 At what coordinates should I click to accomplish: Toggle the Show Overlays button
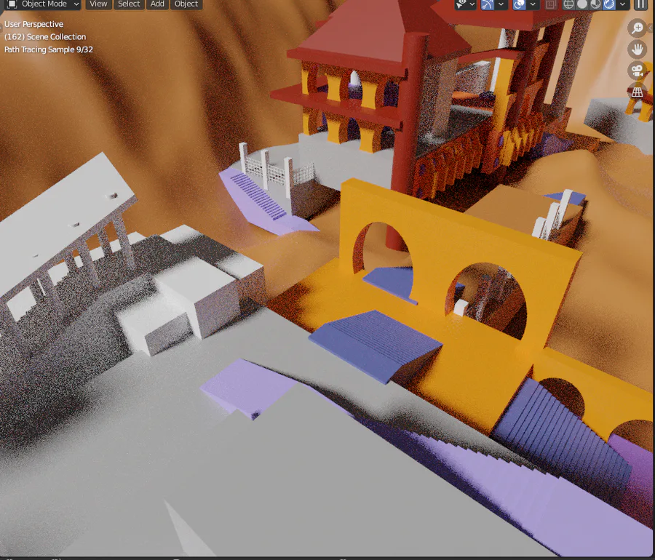(x=519, y=4)
